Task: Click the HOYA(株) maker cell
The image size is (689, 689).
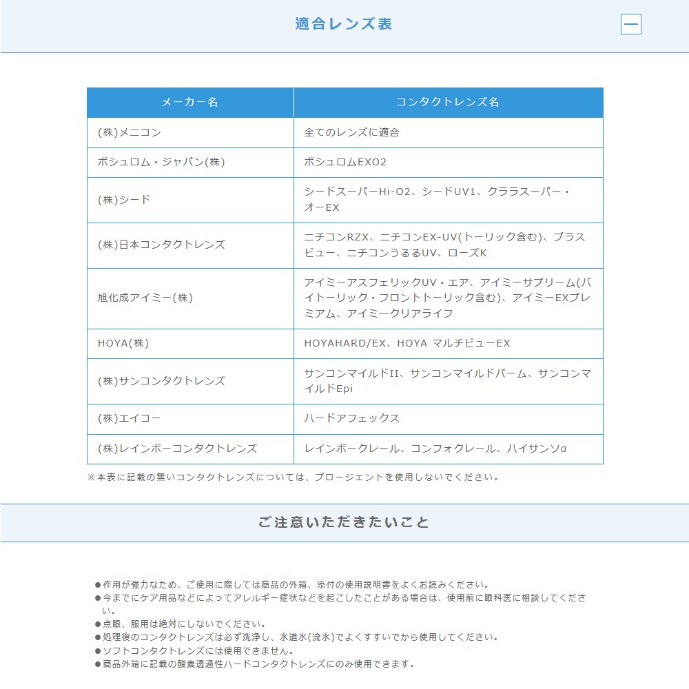Action: click(121, 343)
